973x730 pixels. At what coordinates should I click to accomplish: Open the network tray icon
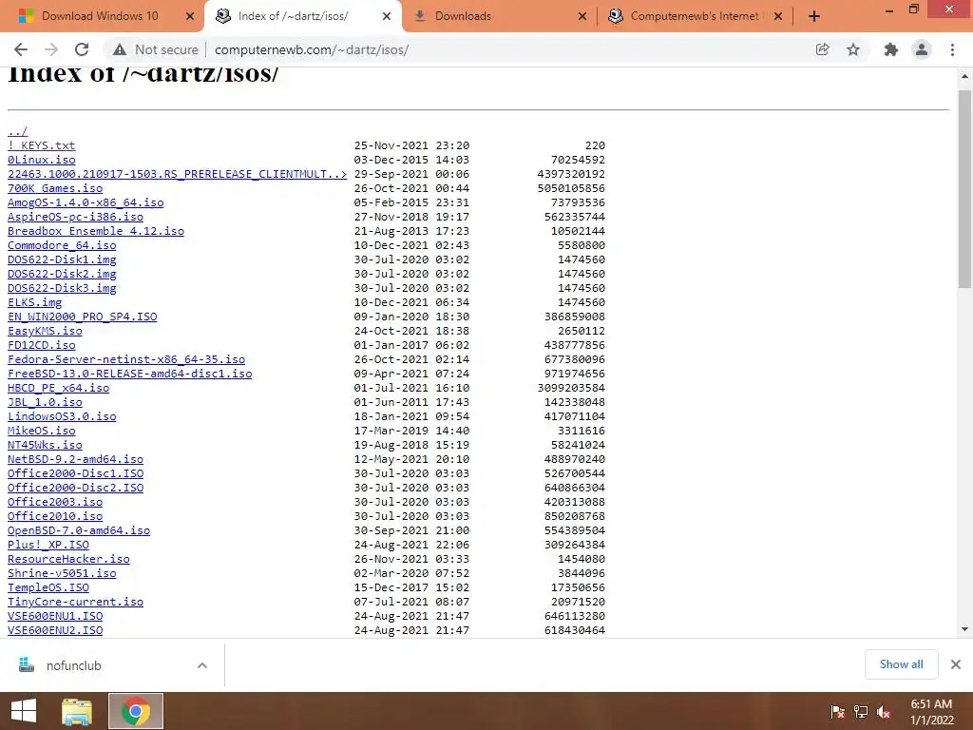[861, 711]
